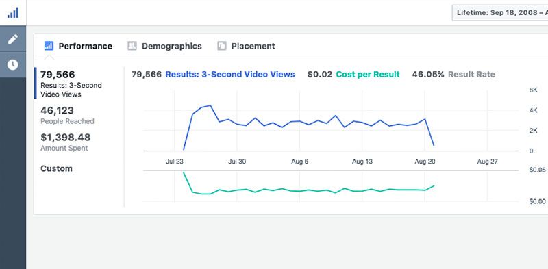The width and height of the screenshot is (548, 269).
Task: Open the clock history icon in sidebar
Action: coord(13,64)
